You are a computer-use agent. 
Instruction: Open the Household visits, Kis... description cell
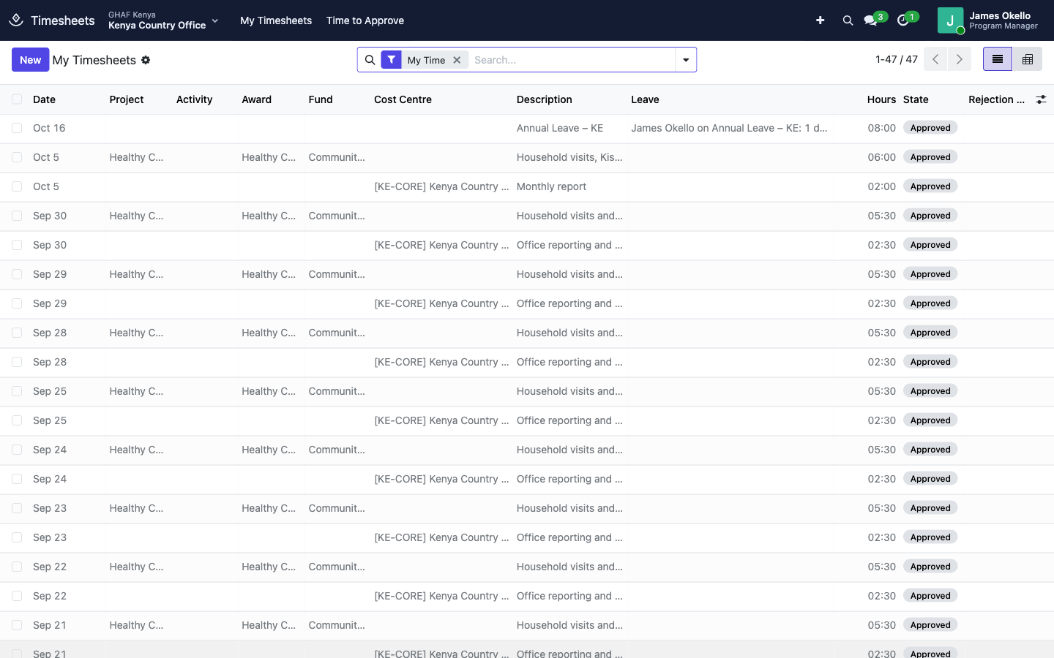tap(569, 157)
